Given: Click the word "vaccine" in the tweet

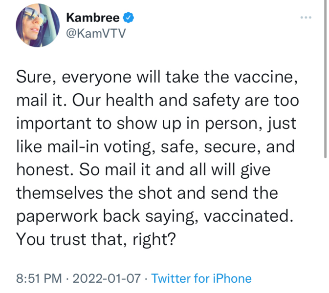Looking at the screenshot, I should 264,77.
